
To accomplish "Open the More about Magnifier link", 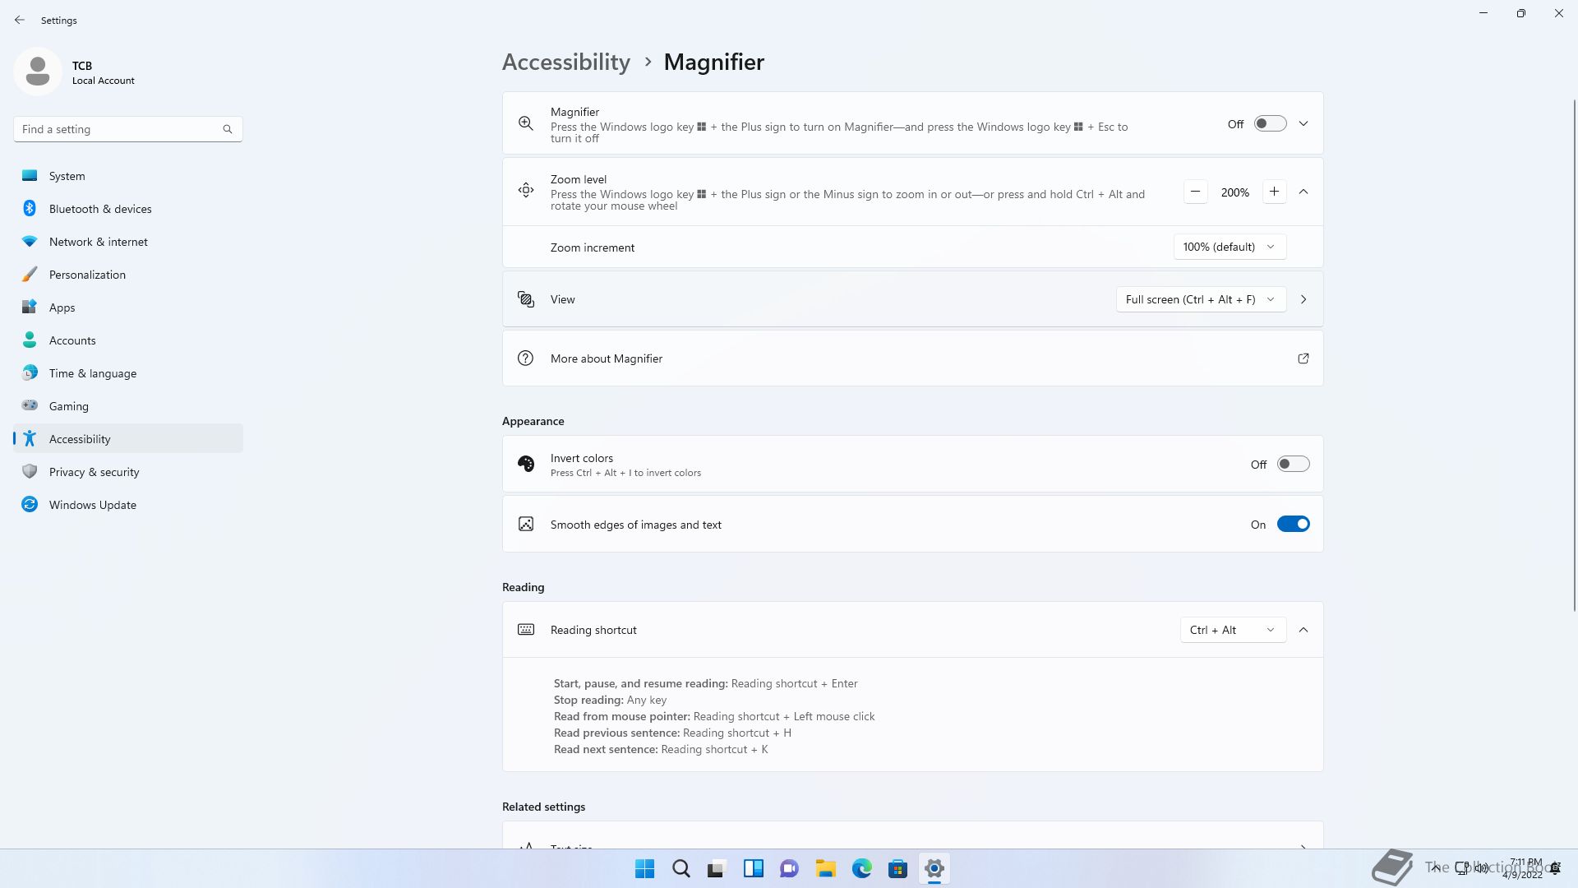I will [912, 358].
